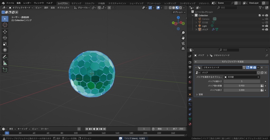Toggle modifier show in render

(255, 67)
